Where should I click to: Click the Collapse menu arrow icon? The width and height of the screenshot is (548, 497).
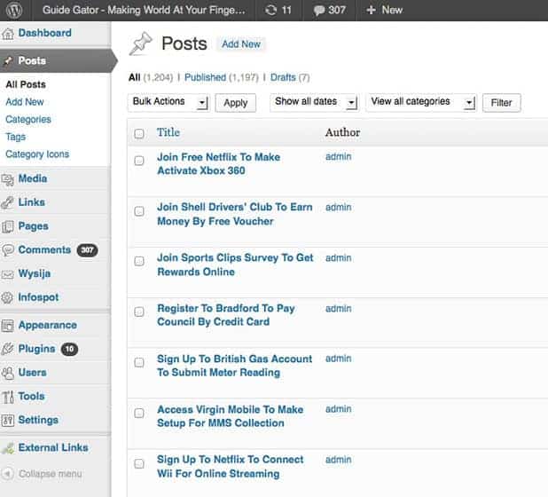pos(7,474)
